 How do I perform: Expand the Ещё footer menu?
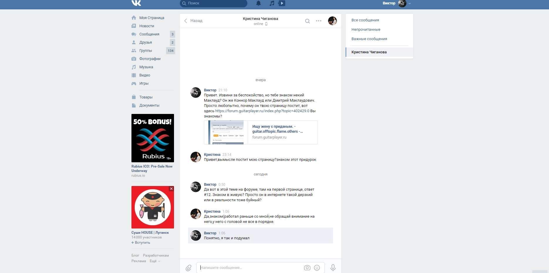coord(155,261)
